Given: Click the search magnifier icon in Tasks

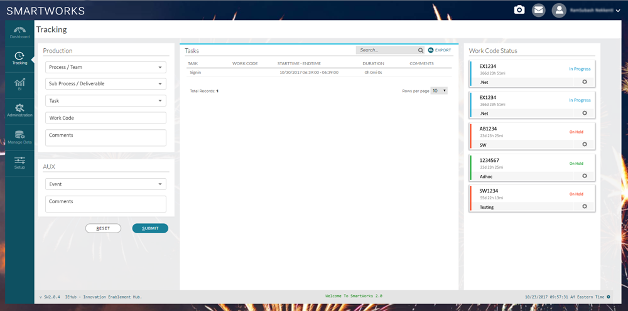Looking at the screenshot, I should tap(421, 50).
